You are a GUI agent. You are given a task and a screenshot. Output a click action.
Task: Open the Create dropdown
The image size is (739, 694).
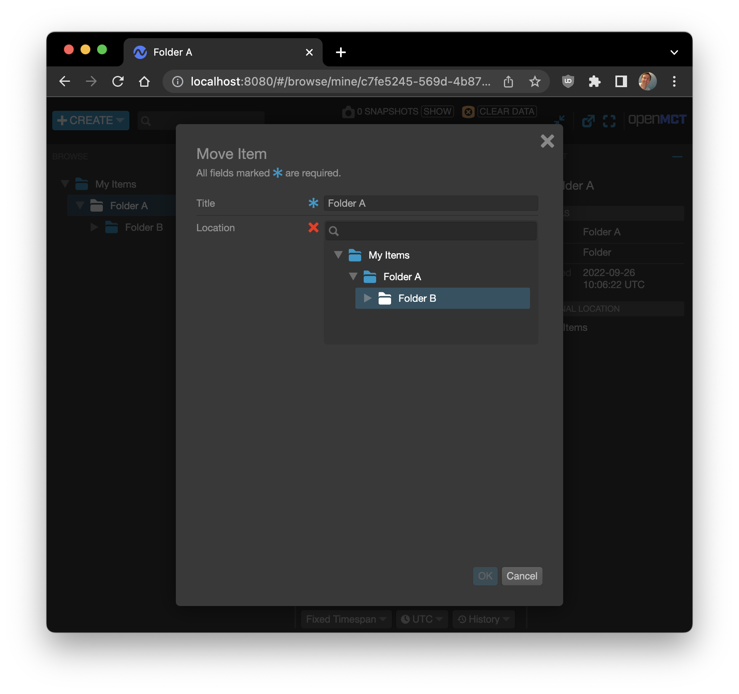(90, 120)
